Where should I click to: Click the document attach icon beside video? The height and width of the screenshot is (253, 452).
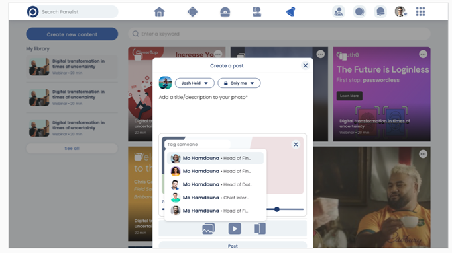(x=260, y=229)
